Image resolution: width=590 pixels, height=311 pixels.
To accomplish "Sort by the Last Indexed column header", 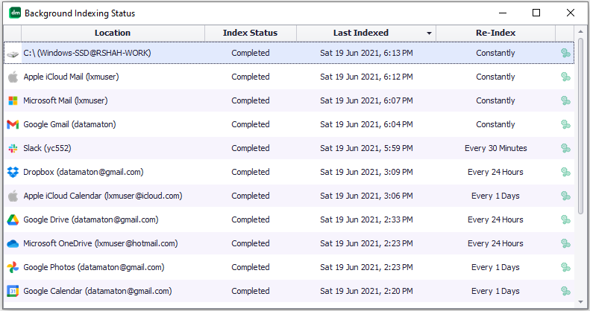I will coord(366,33).
